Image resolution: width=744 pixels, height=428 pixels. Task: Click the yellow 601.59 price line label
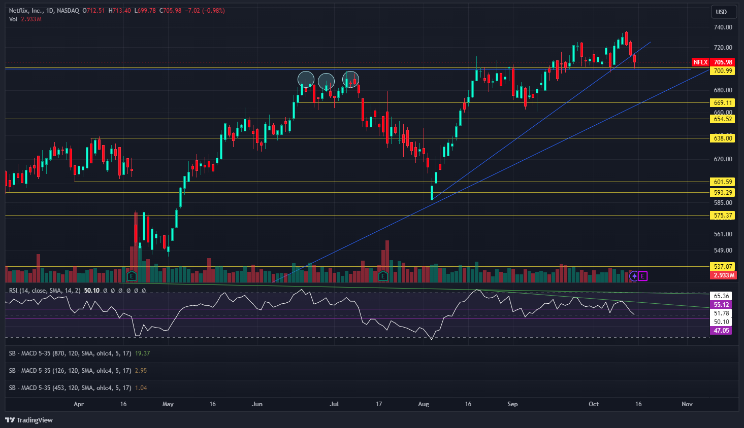[723, 182]
